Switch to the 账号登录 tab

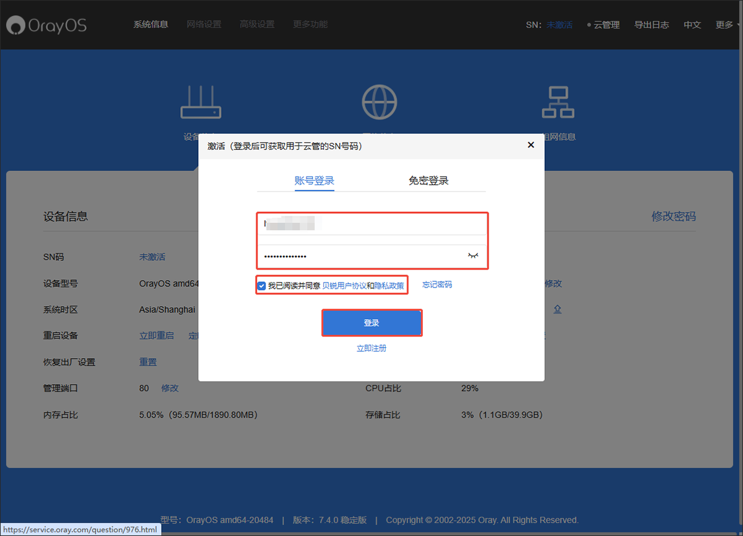[x=315, y=181]
